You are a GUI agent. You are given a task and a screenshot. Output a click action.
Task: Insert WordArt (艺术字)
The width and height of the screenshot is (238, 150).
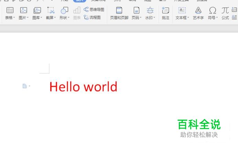tap(198, 13)
